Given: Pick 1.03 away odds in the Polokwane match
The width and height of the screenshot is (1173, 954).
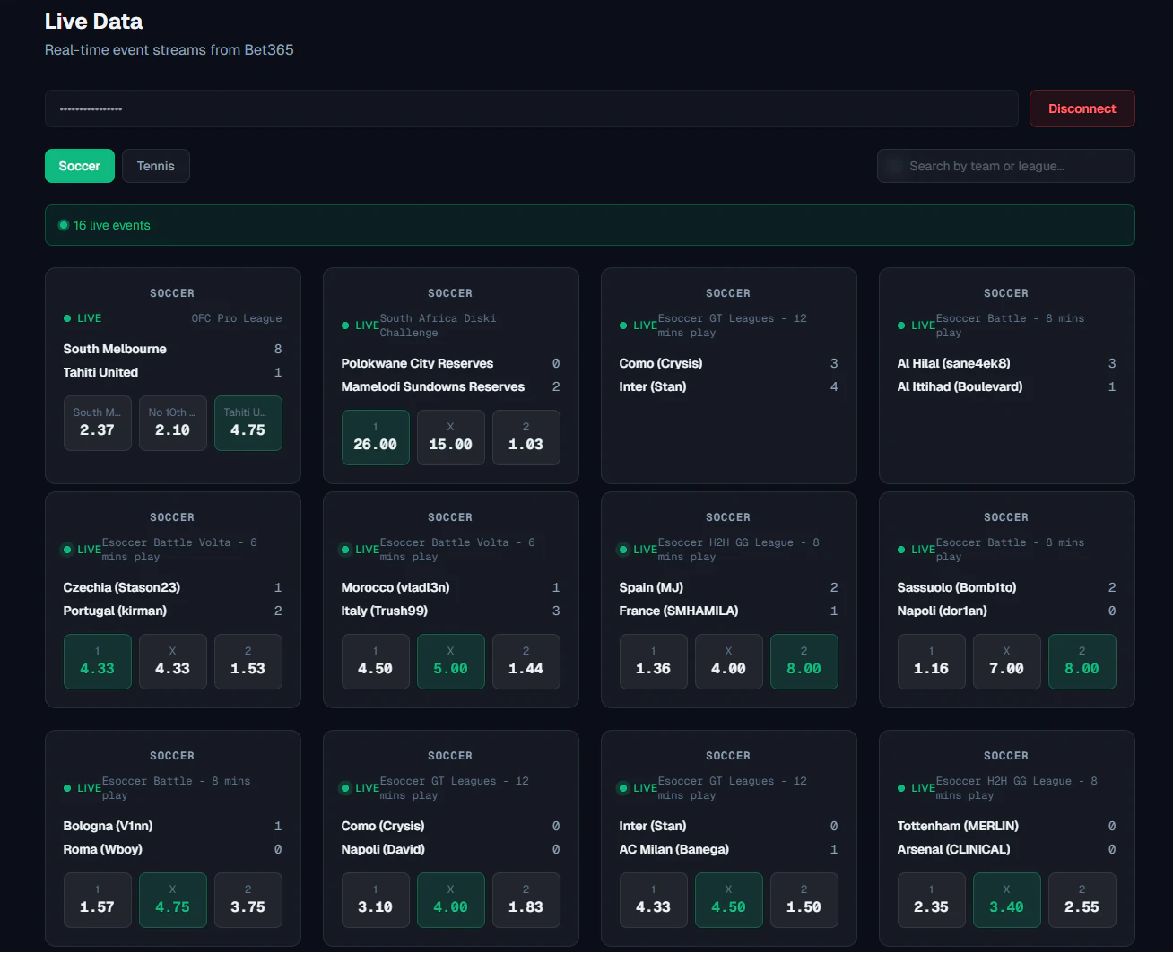Looking at the screenshot, I should [526, 438].
